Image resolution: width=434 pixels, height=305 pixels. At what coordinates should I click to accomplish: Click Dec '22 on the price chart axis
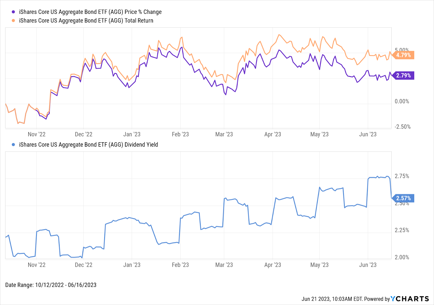tap(84, 134)
